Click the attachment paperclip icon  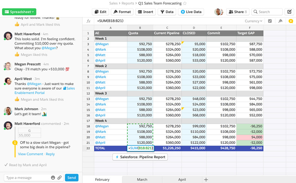pyautogui.click(x=59, y=178)
